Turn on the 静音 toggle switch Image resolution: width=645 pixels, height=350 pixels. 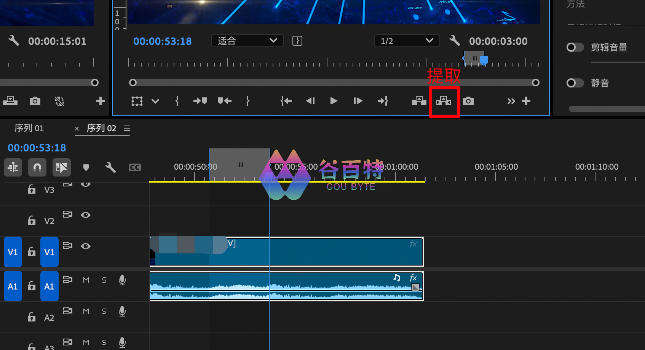(575, 83)
